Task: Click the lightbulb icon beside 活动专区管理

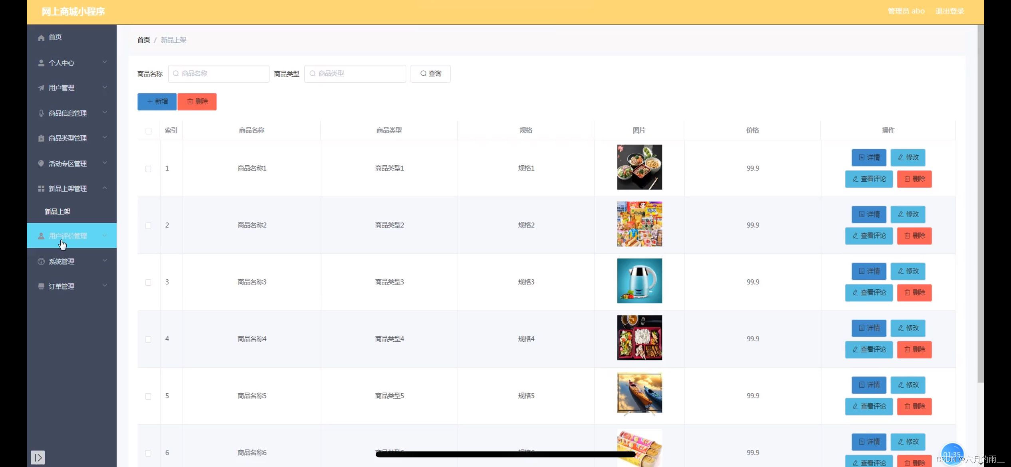Action: 41,164
